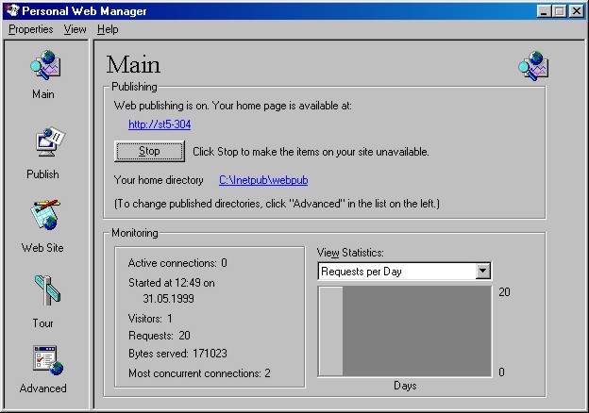Close the Personal Web Manager window

(x=576, y=11)
